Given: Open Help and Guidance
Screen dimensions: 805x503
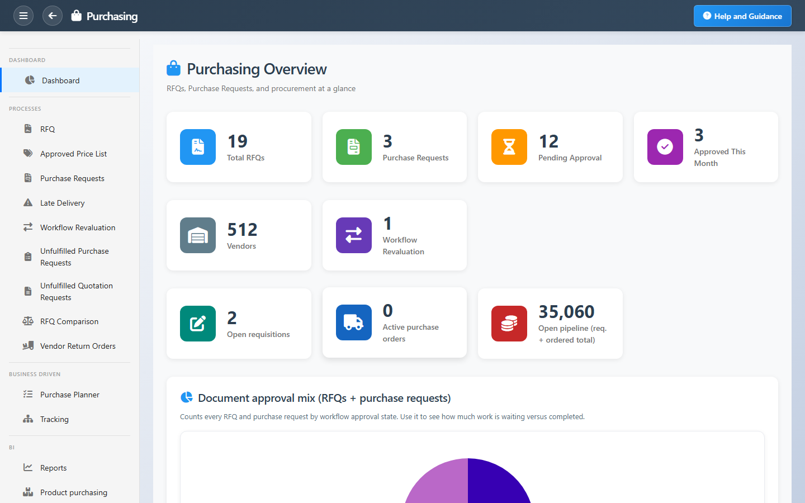Looking at the screenshot, I should pos(742,16).
